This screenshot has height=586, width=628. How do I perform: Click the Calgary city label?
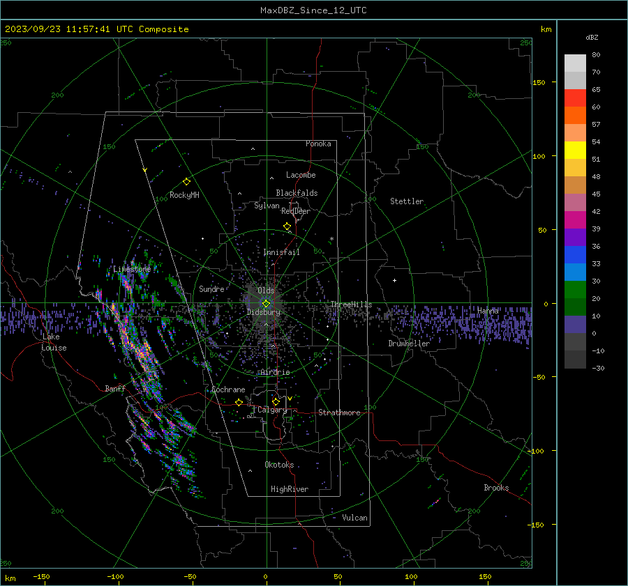272,410
